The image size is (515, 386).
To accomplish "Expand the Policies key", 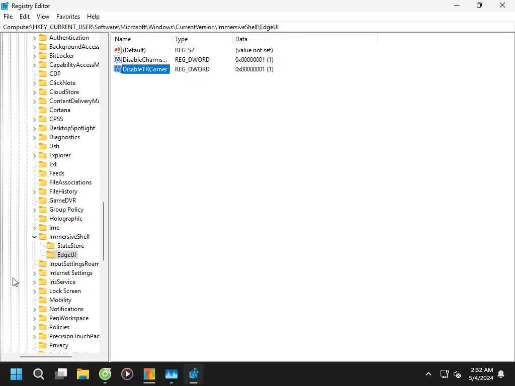I will click(x=34, y=328).
